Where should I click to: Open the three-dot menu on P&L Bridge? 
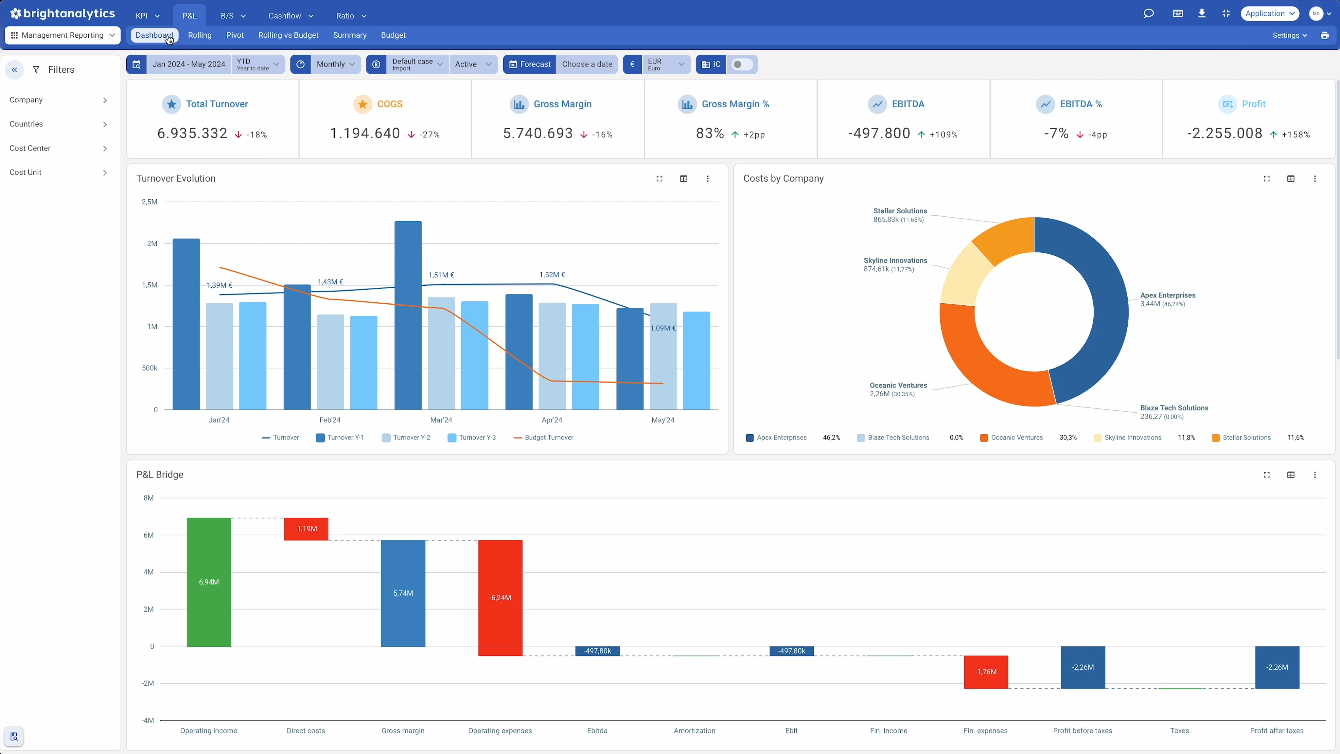[x=1315, y=475]
